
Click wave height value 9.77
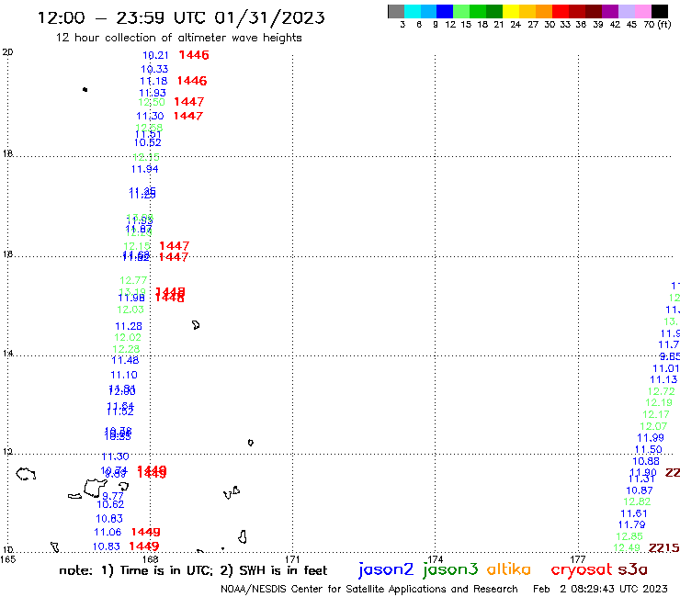click(x=113, y=496)
